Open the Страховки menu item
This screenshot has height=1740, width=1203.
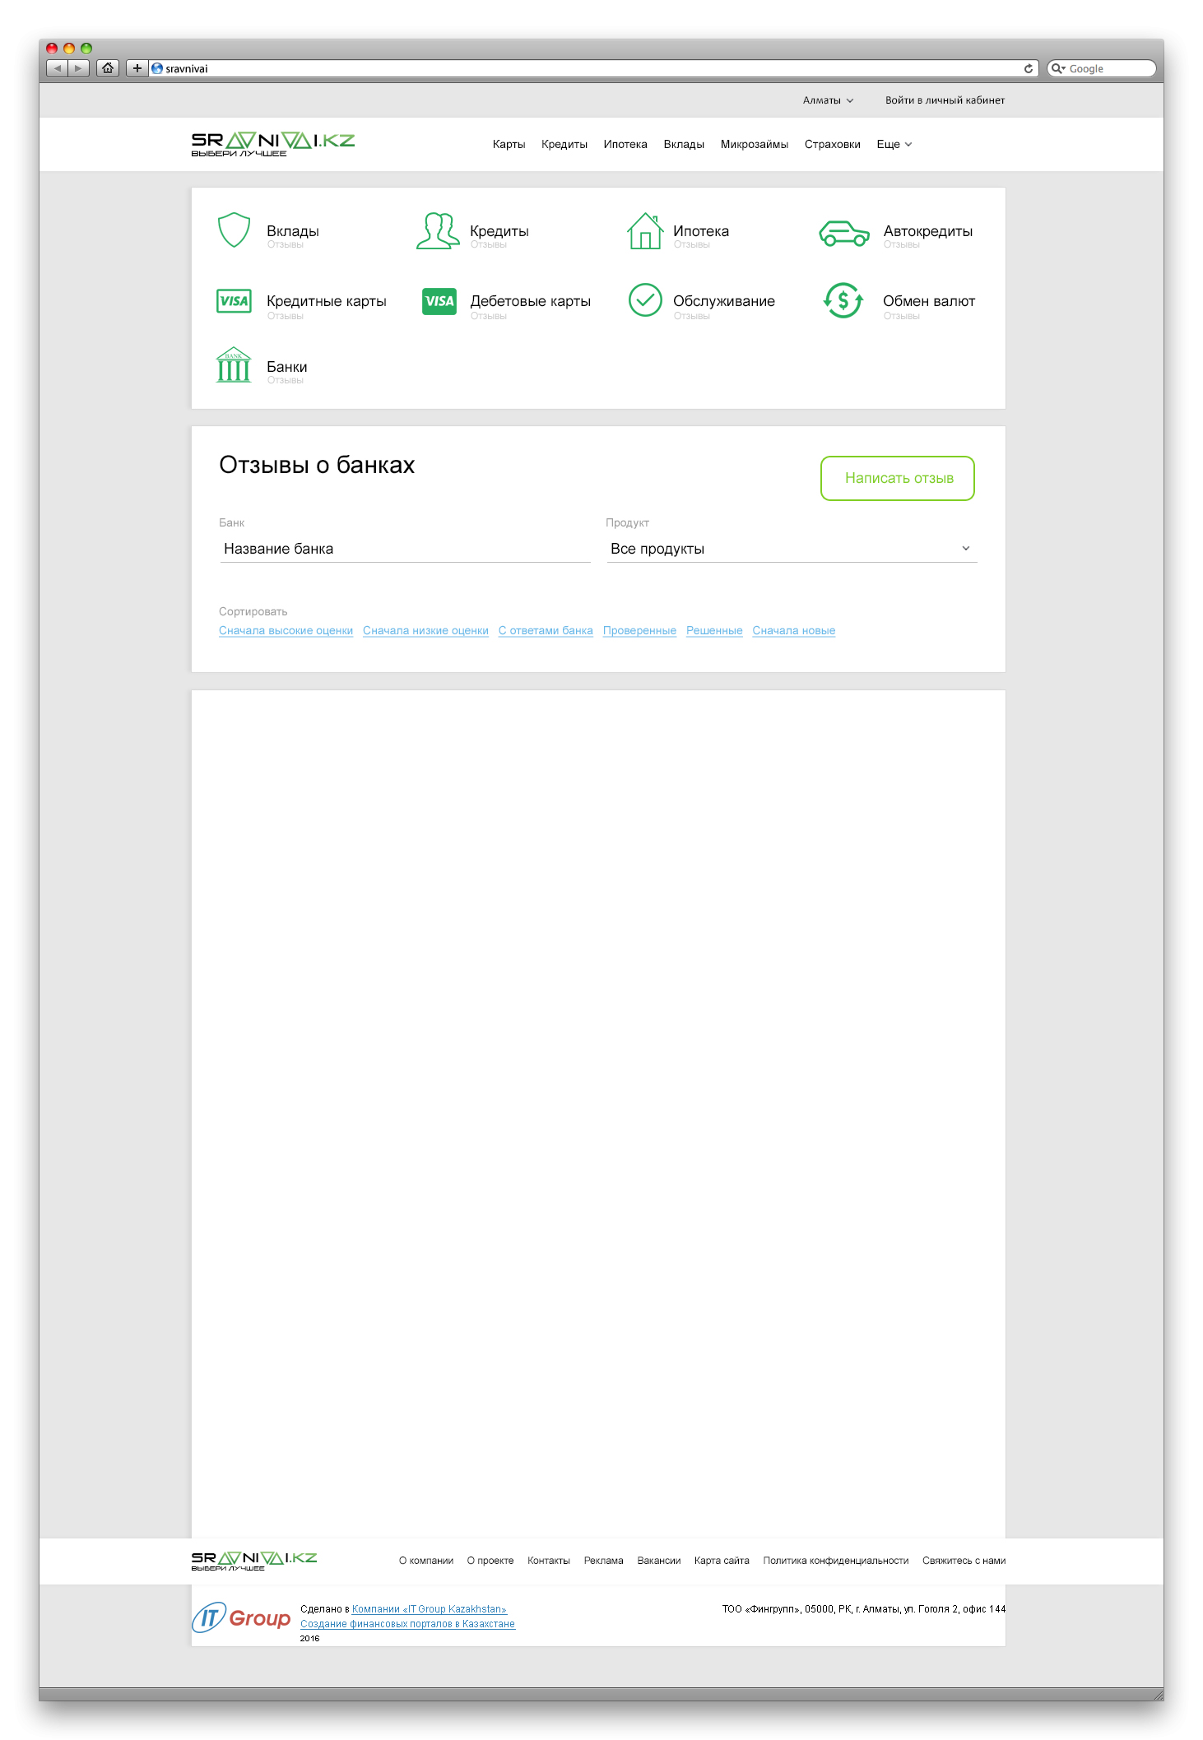click(x=833, y=144)
